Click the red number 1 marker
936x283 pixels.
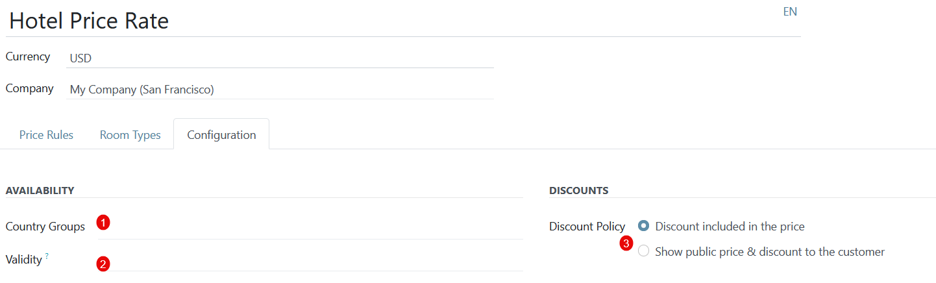point(103,222)
